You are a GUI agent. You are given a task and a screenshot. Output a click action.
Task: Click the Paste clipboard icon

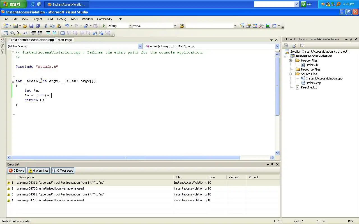[59, 26]
